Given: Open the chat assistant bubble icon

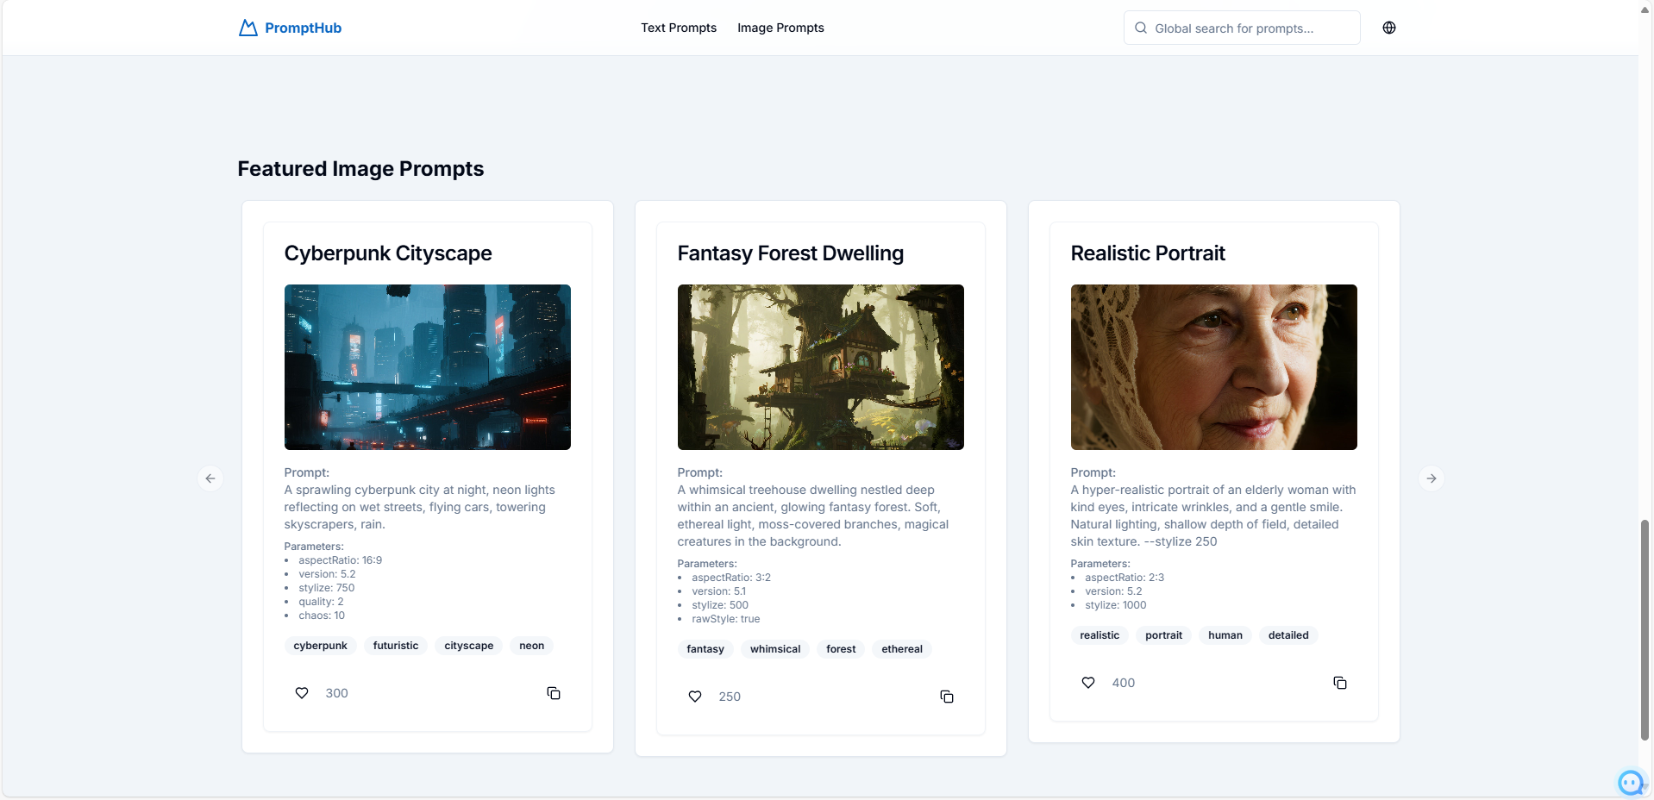Looking at the screenshot, I should click(x=1630, y=782).
